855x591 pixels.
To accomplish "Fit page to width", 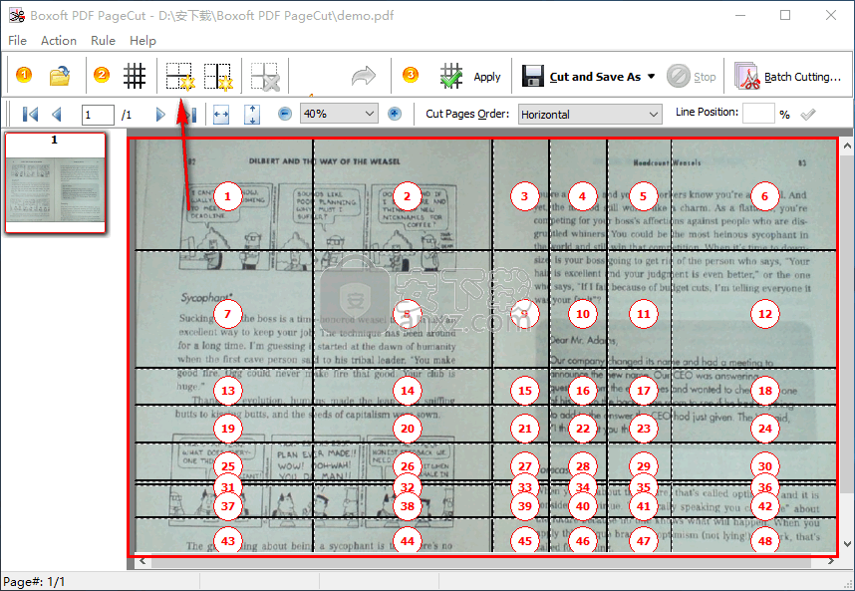I will coord(221,115).
